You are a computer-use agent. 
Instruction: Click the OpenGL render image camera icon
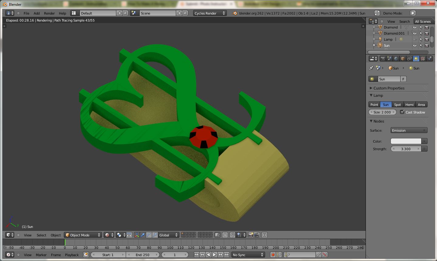point(251,235)
